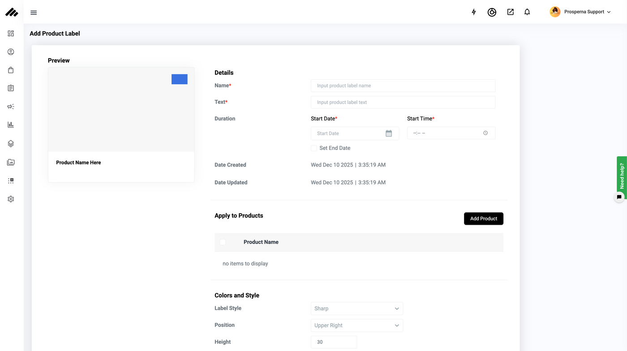Enable the Set End Date checkbox
Image resolution: width=627 pixels, height=351 pixels.
(x=314, y=148)
